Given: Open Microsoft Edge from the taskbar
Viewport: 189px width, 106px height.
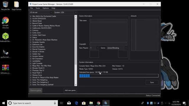Looking at the screenshot, I should (76, 103).
